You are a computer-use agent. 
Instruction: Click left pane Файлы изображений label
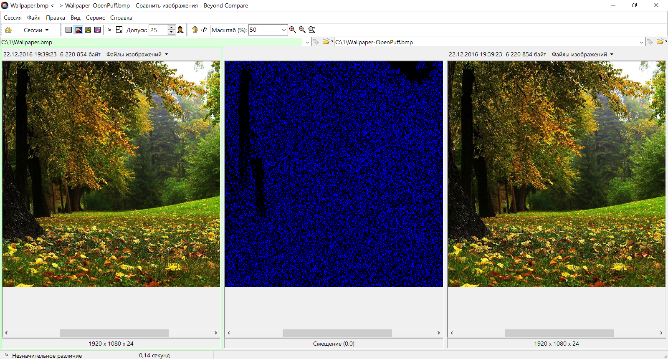134,54
